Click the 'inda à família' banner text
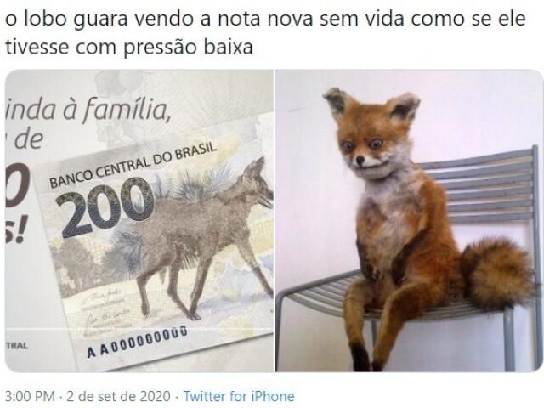The image size is (544, 408). (x=88, y=110)
